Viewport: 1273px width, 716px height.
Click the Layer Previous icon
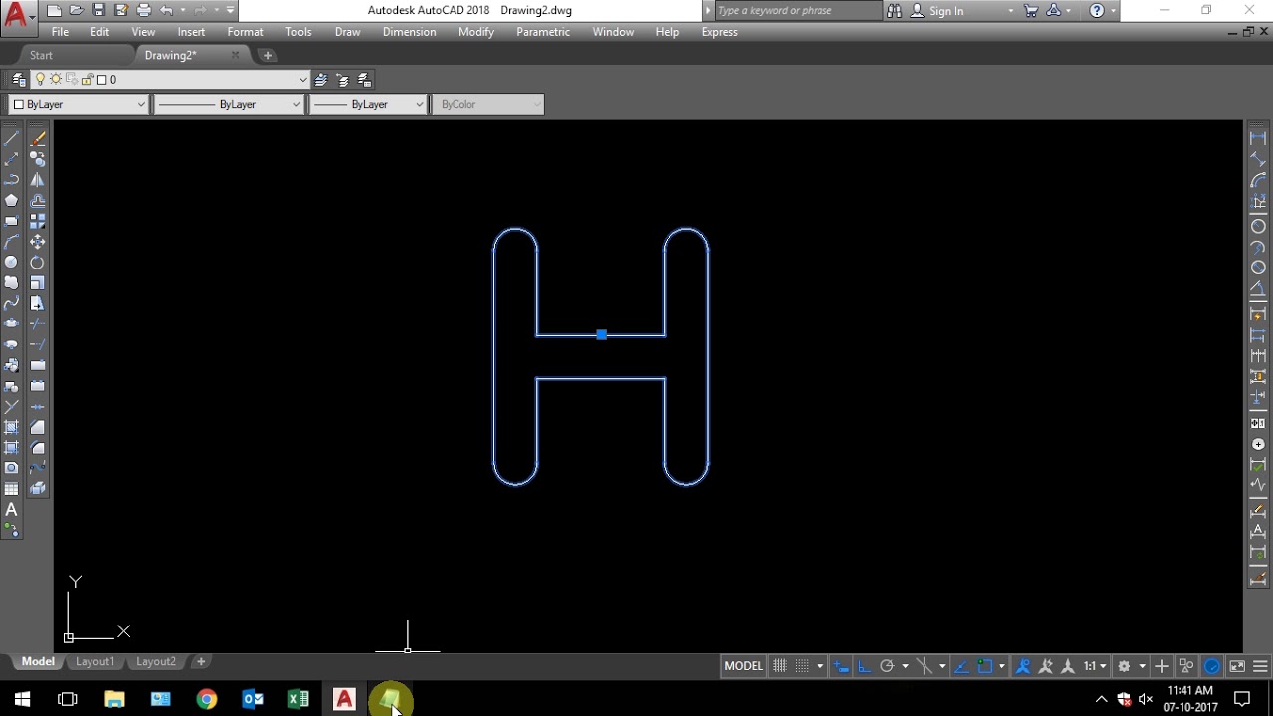point(343,80)
